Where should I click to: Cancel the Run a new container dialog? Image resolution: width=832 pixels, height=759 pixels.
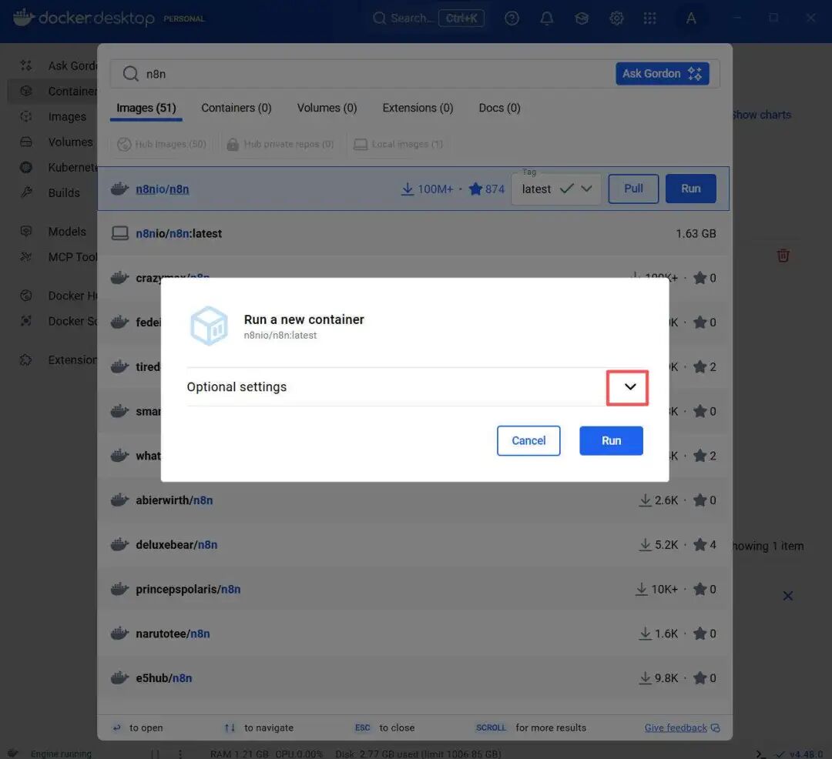click(528, 440)
